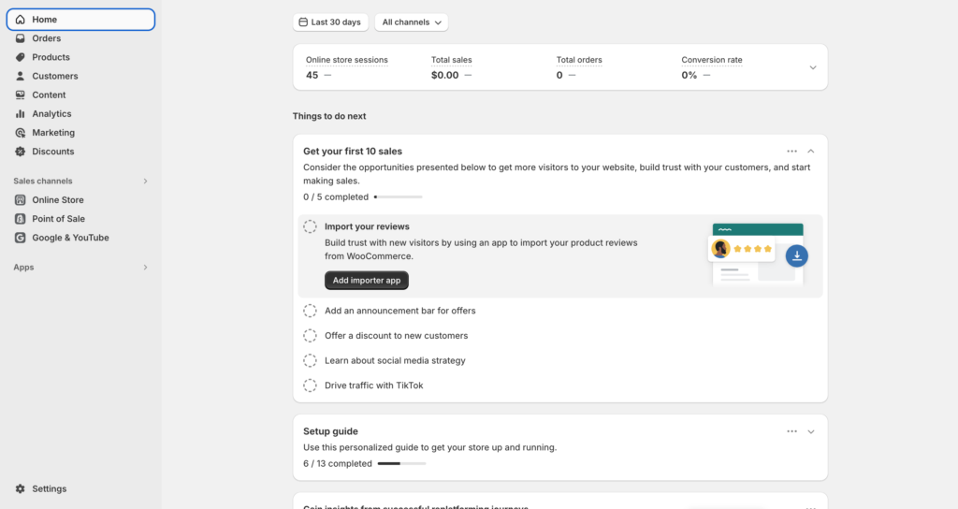Open the Online Store label
958x509 pixels.
point(58,200)
